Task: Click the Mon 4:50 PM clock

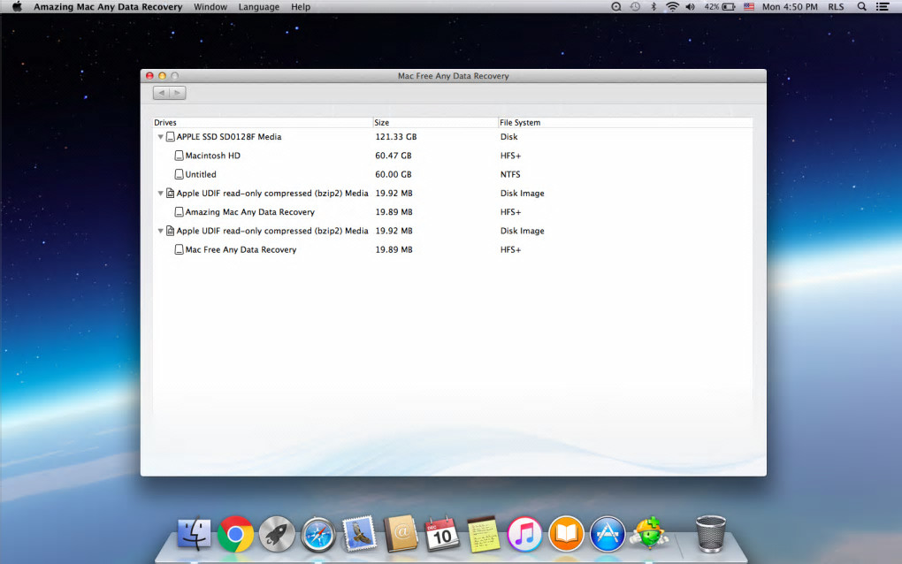Action: click(x=790, y=7)
